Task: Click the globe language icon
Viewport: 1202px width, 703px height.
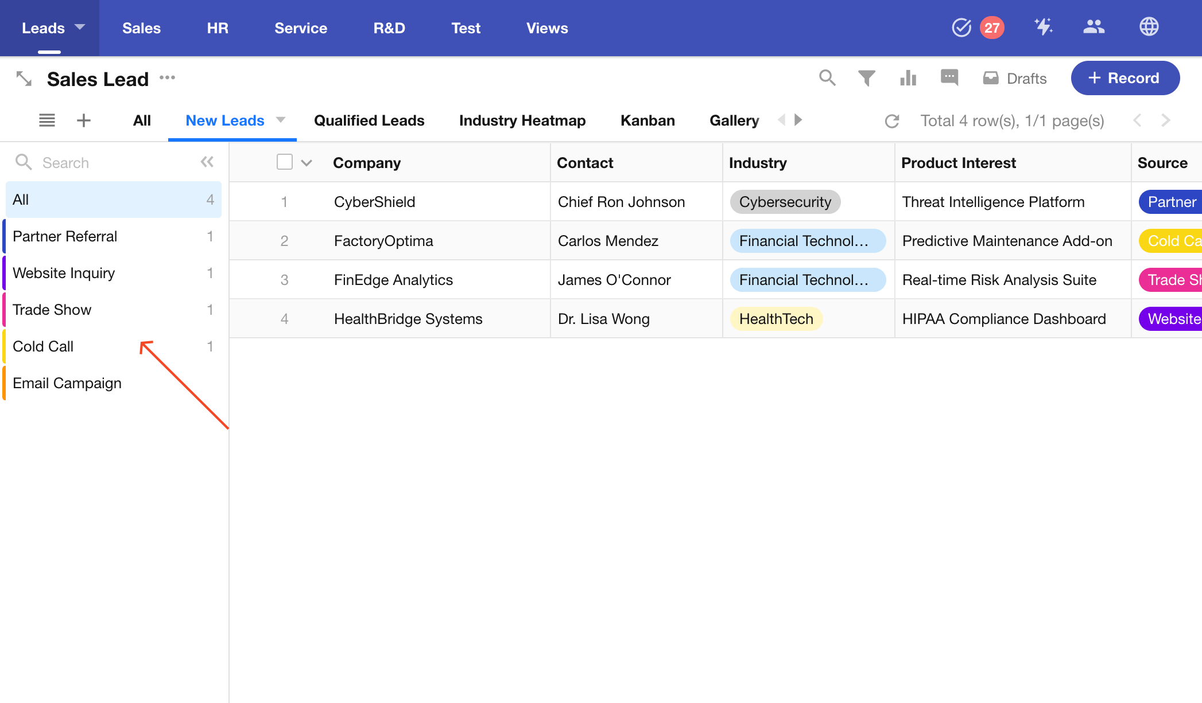Action: (1149, 27)
